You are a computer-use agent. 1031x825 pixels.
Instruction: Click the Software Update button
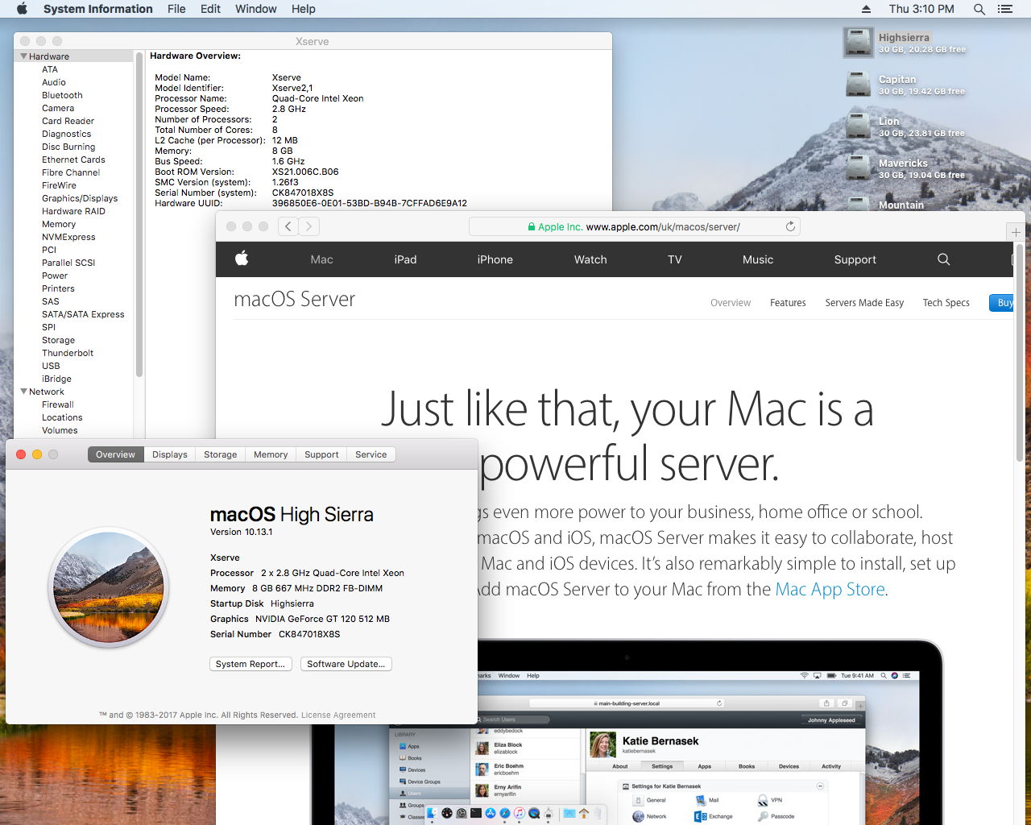(346, 664)
